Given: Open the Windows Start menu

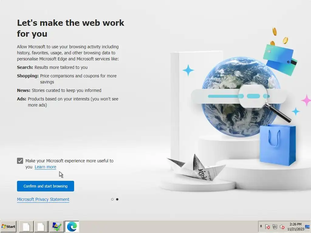Looking at the screenshot, I should click(x=8, y=226).
